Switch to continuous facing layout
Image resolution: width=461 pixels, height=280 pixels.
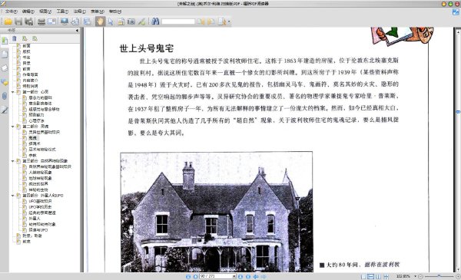coord(386,276)
